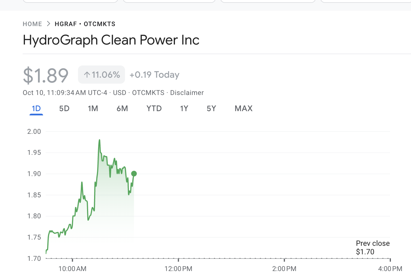411x275 pixels.
Task: Open the Disclaimer link
Action: 187,93
